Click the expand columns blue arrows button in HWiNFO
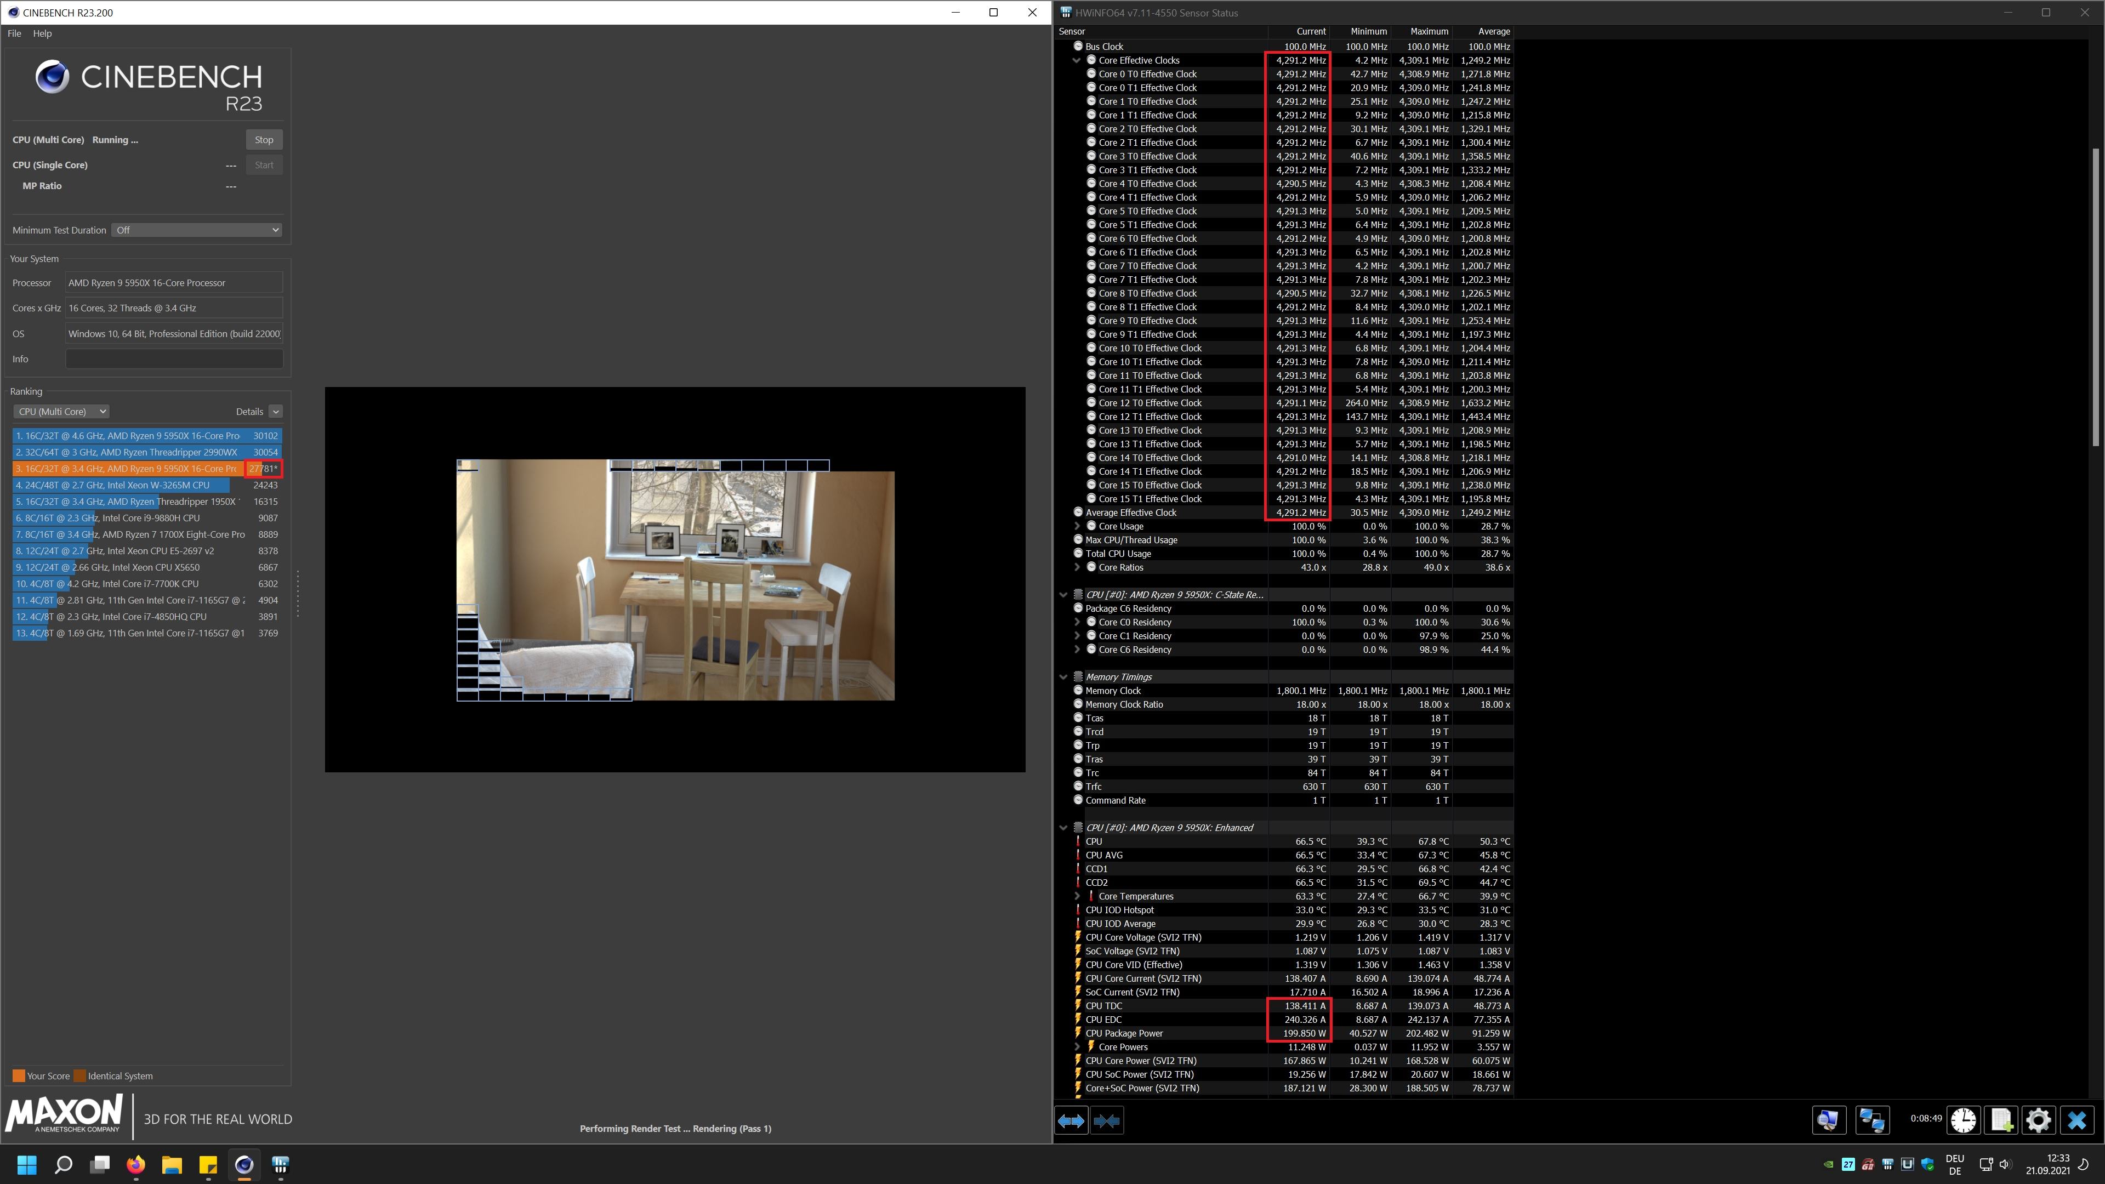This screenshot has width=2105, height=1184. pos(1071,1120)
